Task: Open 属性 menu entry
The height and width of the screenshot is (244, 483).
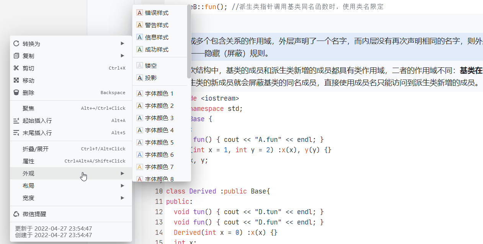Action: pos(71,161)
